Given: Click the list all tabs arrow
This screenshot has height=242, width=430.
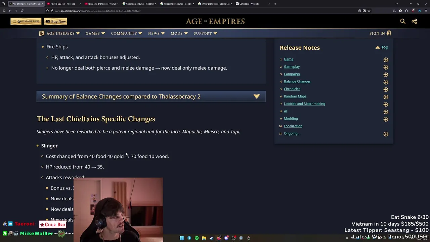Looking at the screenshot, I should click(x=396, y=4).
